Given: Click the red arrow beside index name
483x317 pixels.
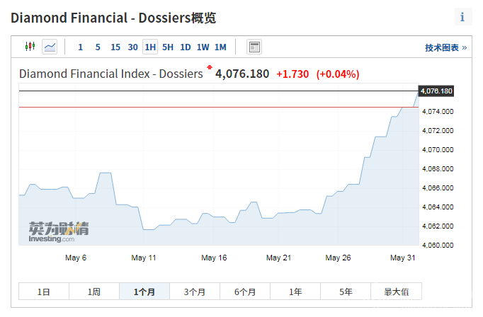Looking at the screenshot, I should click(x=210, y=67).
